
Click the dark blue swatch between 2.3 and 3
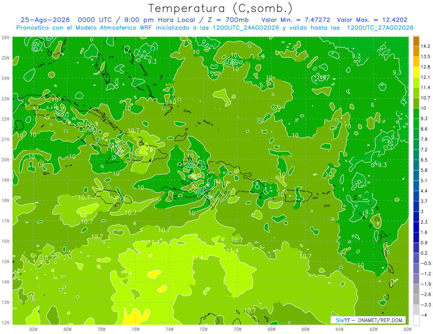pyautogui.click(x=416, y=216)
